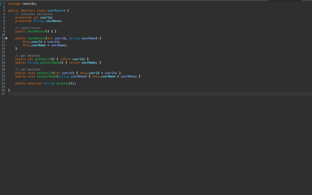Click line number 26 in the gutter
This screenshot has width=312, height=195.
(x=3, y=90)
